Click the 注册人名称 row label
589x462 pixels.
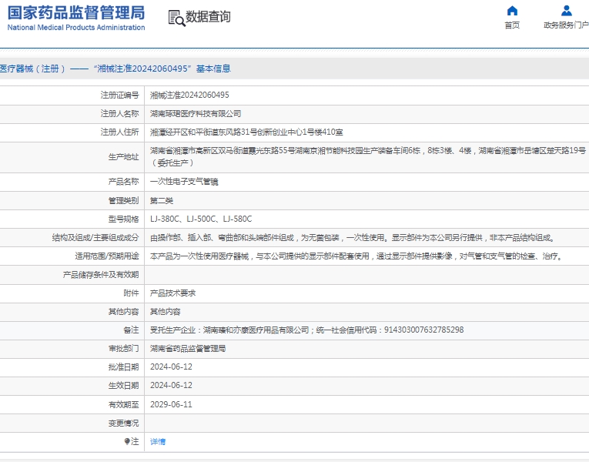(x=120, y=113)
